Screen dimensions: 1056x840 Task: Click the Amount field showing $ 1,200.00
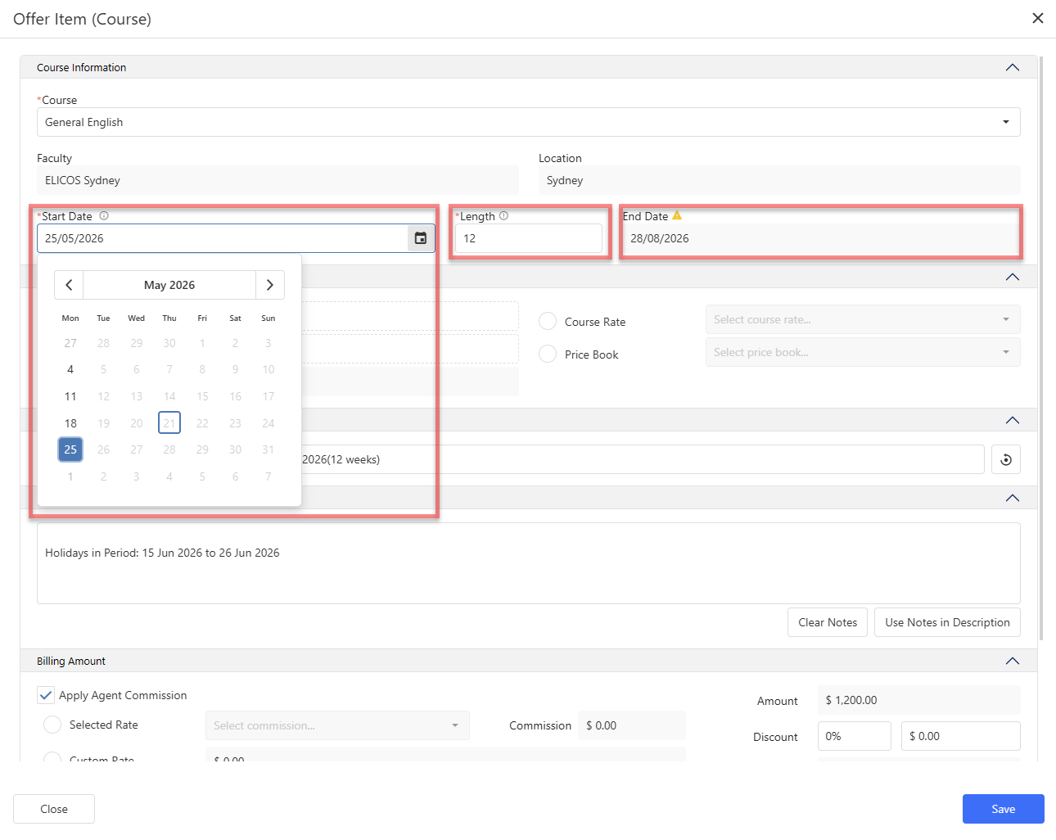[919, 700]
